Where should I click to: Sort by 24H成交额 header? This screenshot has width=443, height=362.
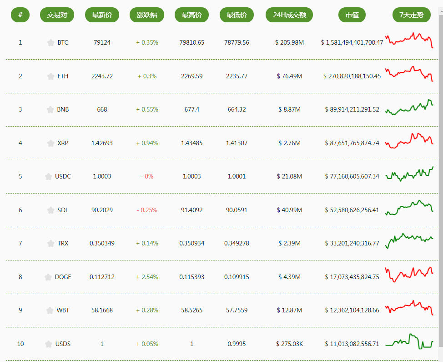pos(289,15)
